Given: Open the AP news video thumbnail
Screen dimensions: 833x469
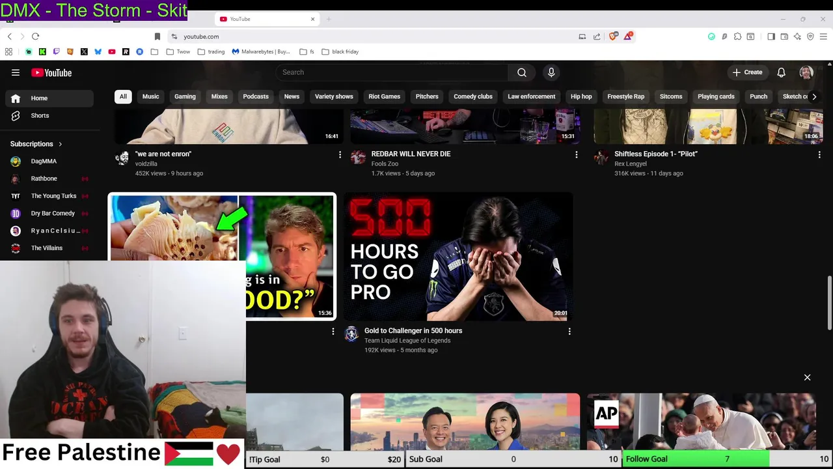Looking at the screenshot, I should [x=702, y=421].
